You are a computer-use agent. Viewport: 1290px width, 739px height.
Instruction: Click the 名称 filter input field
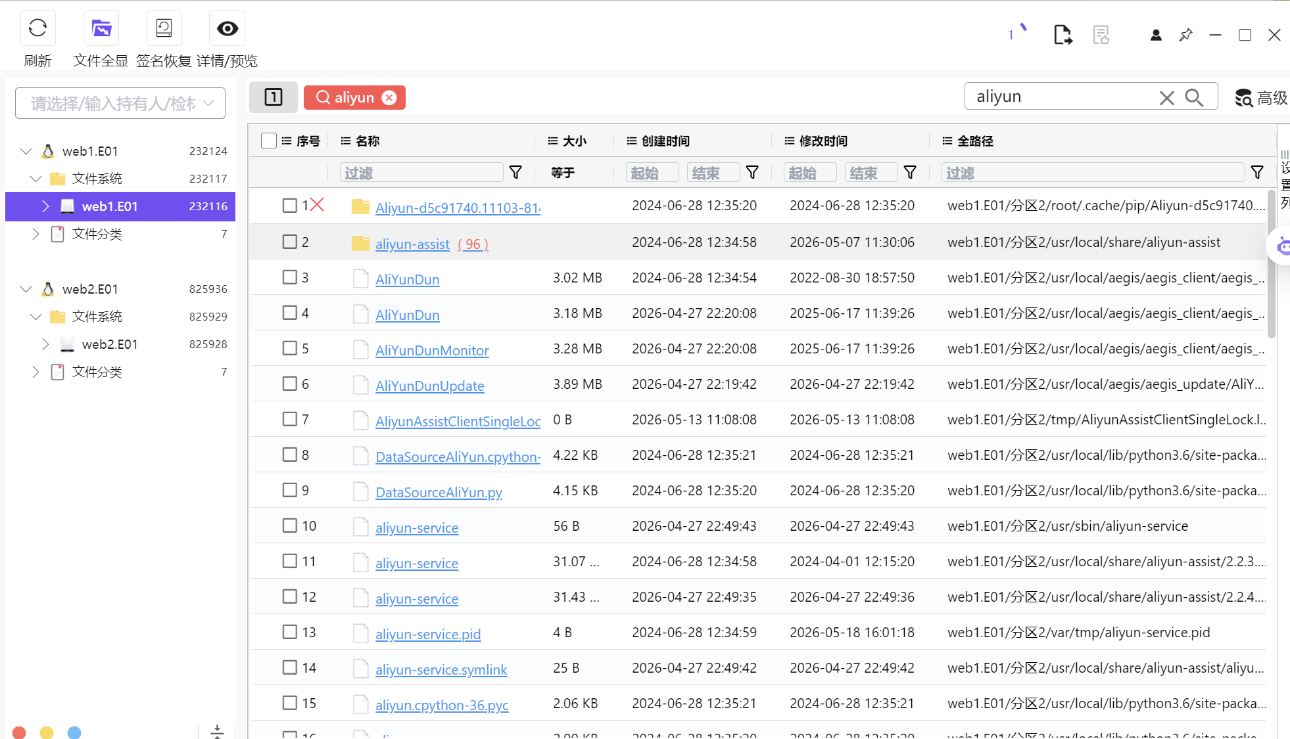[421, 172]
